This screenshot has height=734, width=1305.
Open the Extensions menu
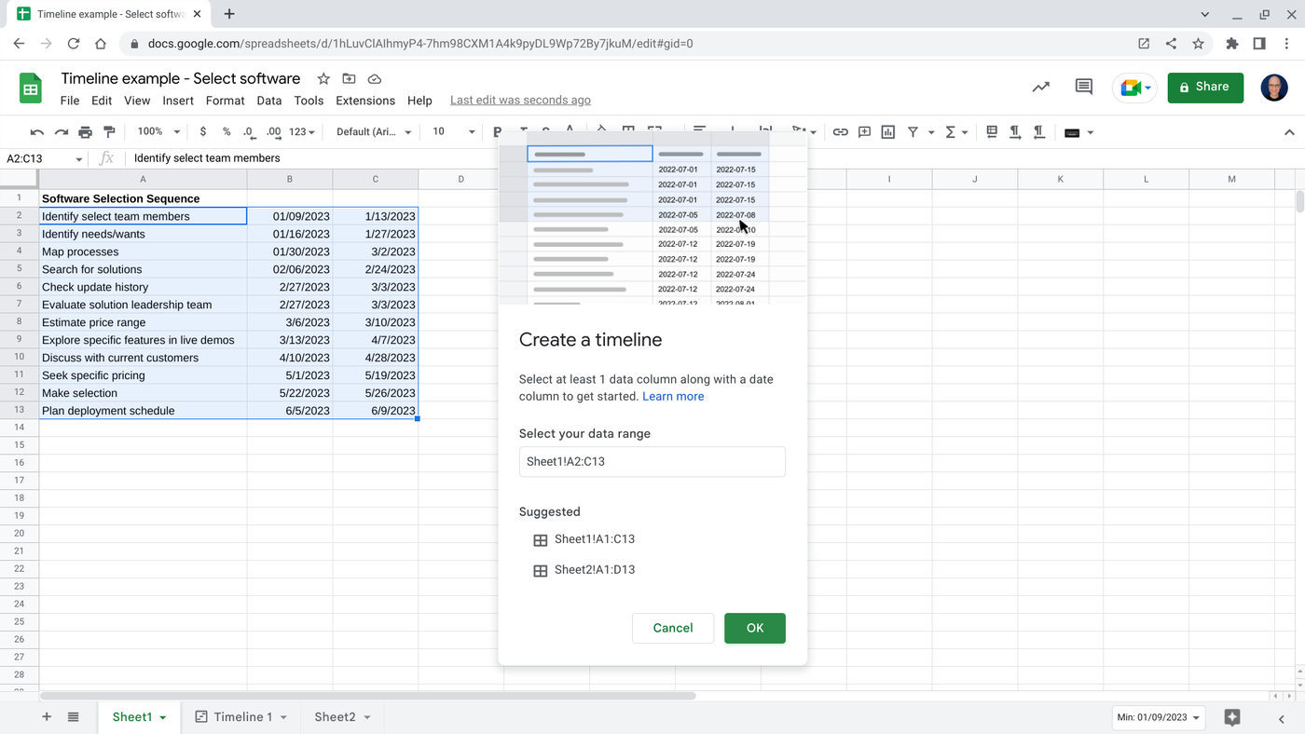click(x=364, y=101)
